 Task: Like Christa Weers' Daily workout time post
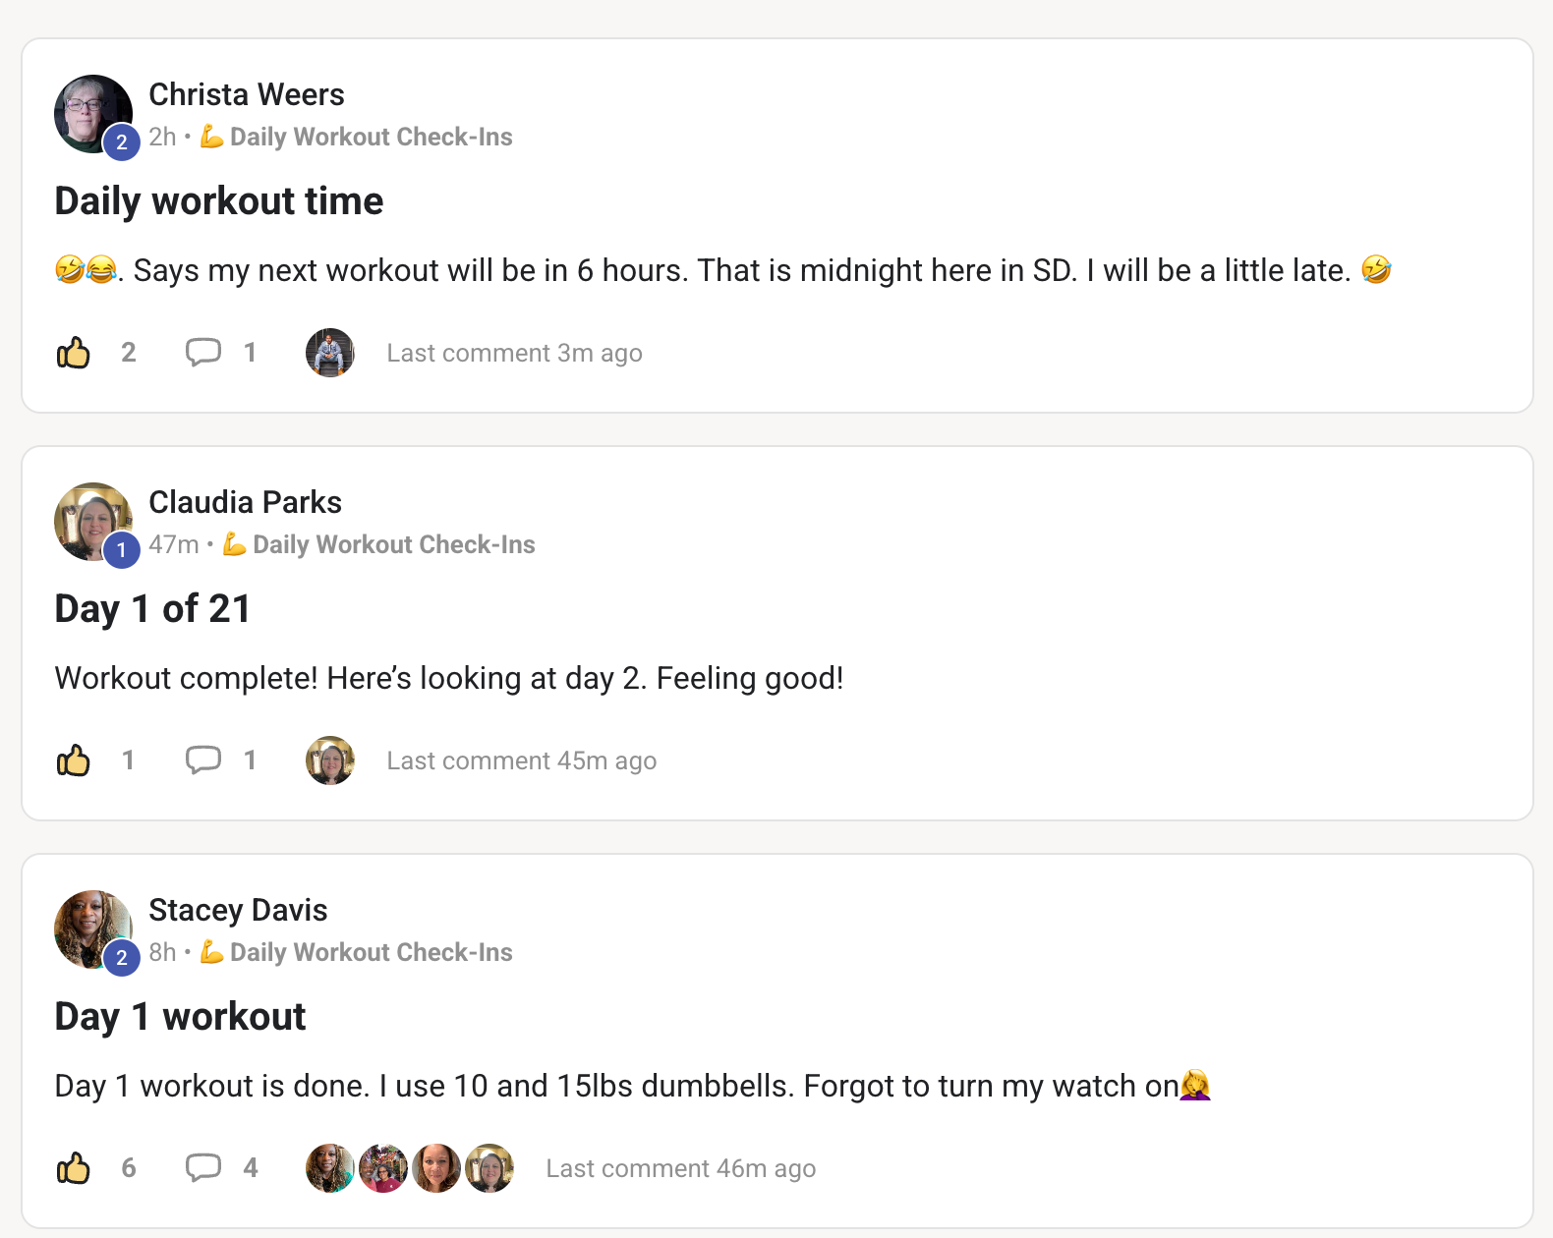pyautogui.click(x=74, y=353)
